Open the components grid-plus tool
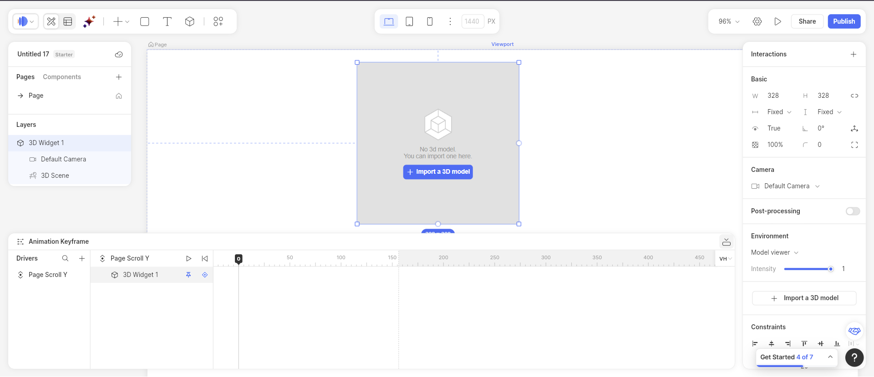The width and height of the screenshot is (874, 377). 218,21
